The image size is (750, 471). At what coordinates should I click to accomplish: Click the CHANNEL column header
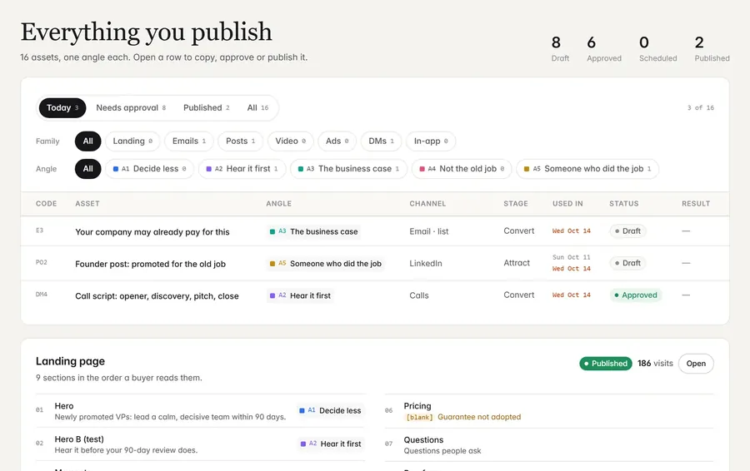tap(427, 204)
